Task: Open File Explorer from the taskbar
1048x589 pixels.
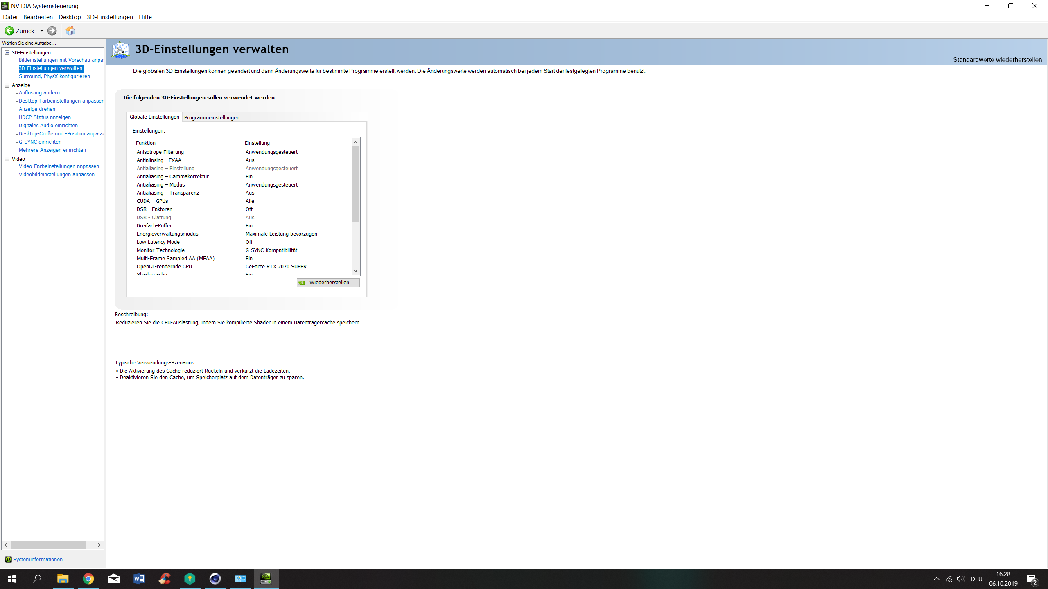Action: tap(63, 579)
